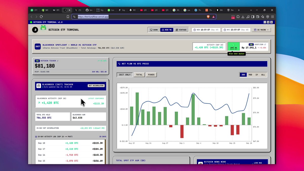This screenshot has width=304, height=171.
Task: Click the activity log vertical scrollbar
Action: point(105,151)
